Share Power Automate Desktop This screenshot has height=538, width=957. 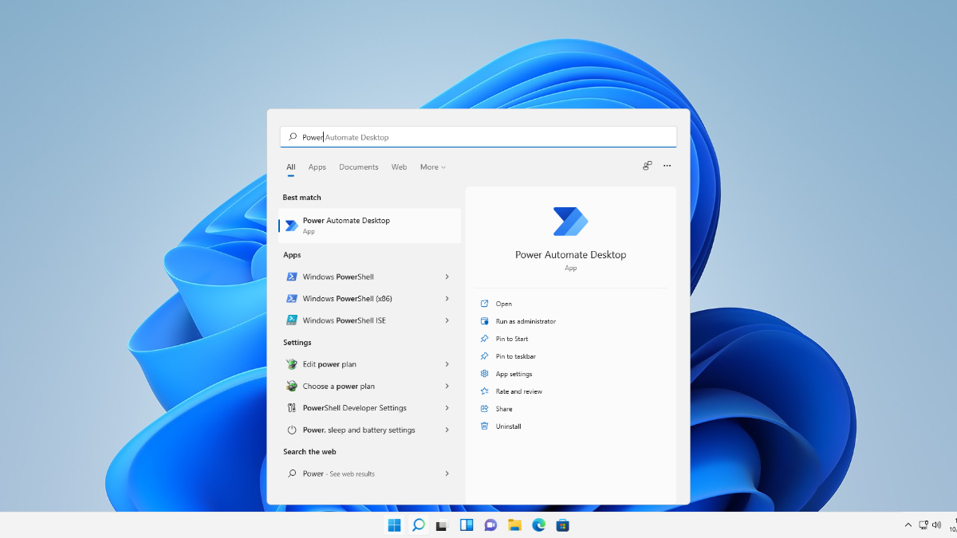[x=503, y=408]
